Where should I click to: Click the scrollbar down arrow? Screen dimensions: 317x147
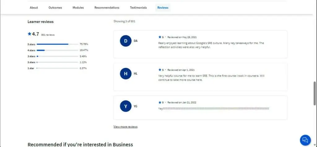315,145
